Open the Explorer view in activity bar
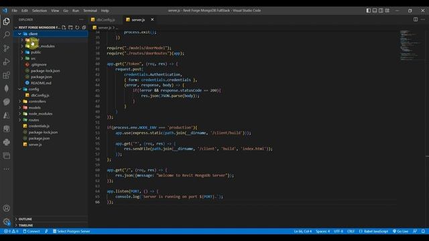Viewport: 429px width, 241px height. coord(6,21)
